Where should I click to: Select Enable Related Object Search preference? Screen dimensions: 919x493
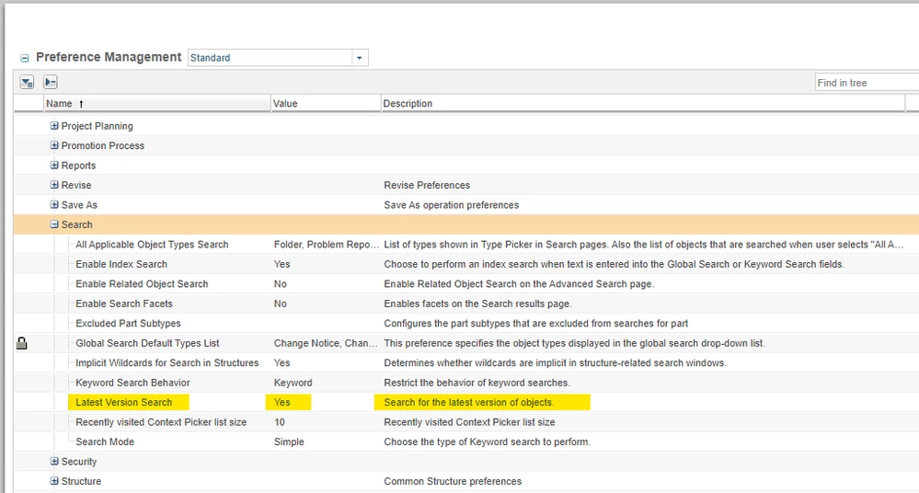tap(142, 283)
